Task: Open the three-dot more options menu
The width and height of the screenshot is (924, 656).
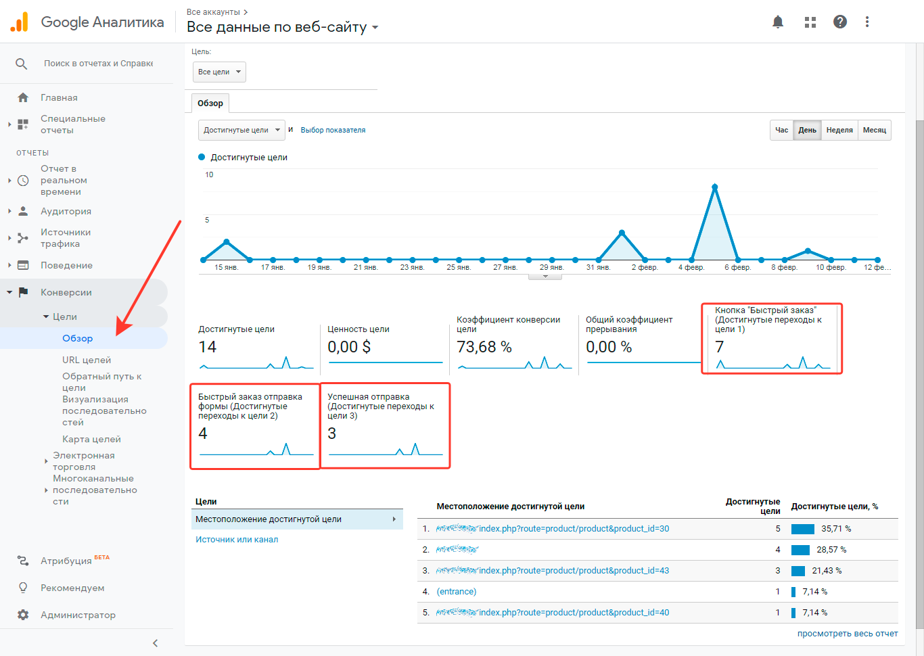Action: click(867, 22)
